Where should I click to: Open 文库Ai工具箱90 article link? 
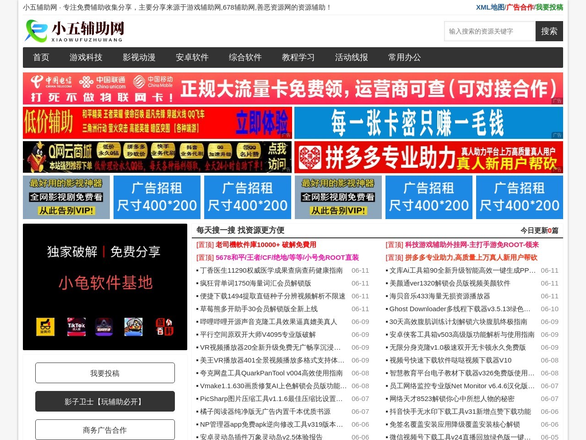click(462, 270)
